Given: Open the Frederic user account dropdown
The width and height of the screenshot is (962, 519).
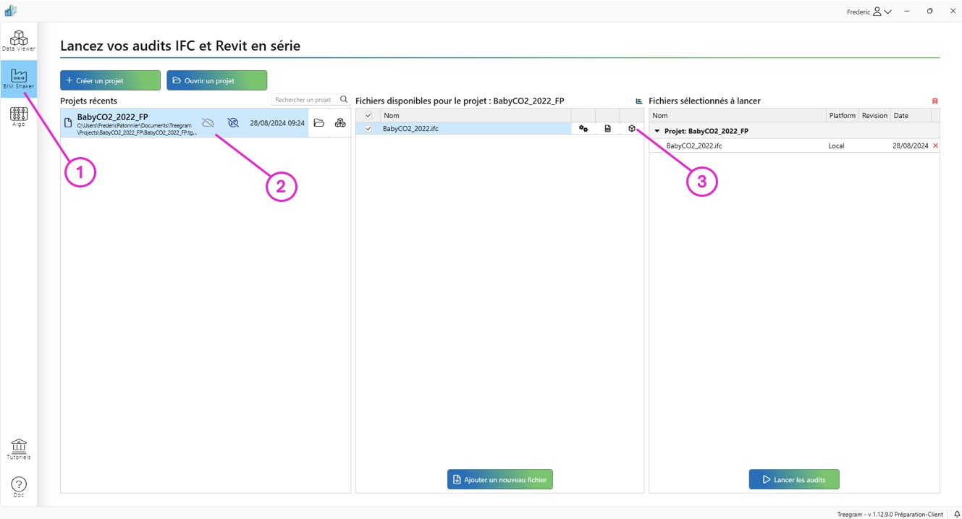Looking at the screenshot, I should [869, 12].
